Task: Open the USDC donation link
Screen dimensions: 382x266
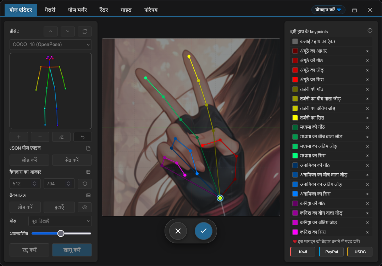Action: [360, 252]
